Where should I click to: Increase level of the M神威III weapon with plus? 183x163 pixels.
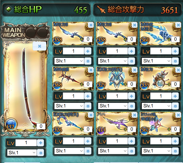point(88,96)
